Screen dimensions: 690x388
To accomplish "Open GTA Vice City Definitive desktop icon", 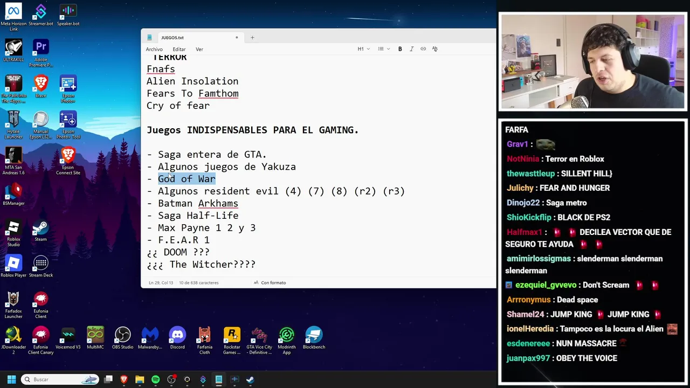I will point(259,341).
